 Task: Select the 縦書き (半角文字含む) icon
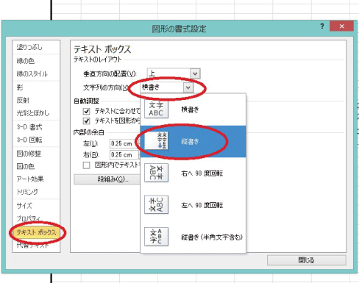pyautogui.click(x=156, y=237)
